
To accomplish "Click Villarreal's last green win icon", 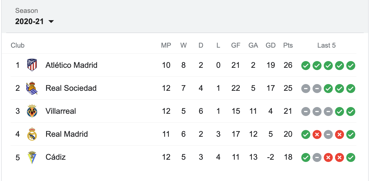I will pos(350,112).
